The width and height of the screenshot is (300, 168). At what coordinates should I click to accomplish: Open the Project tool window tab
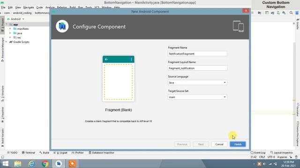point(2,26)
